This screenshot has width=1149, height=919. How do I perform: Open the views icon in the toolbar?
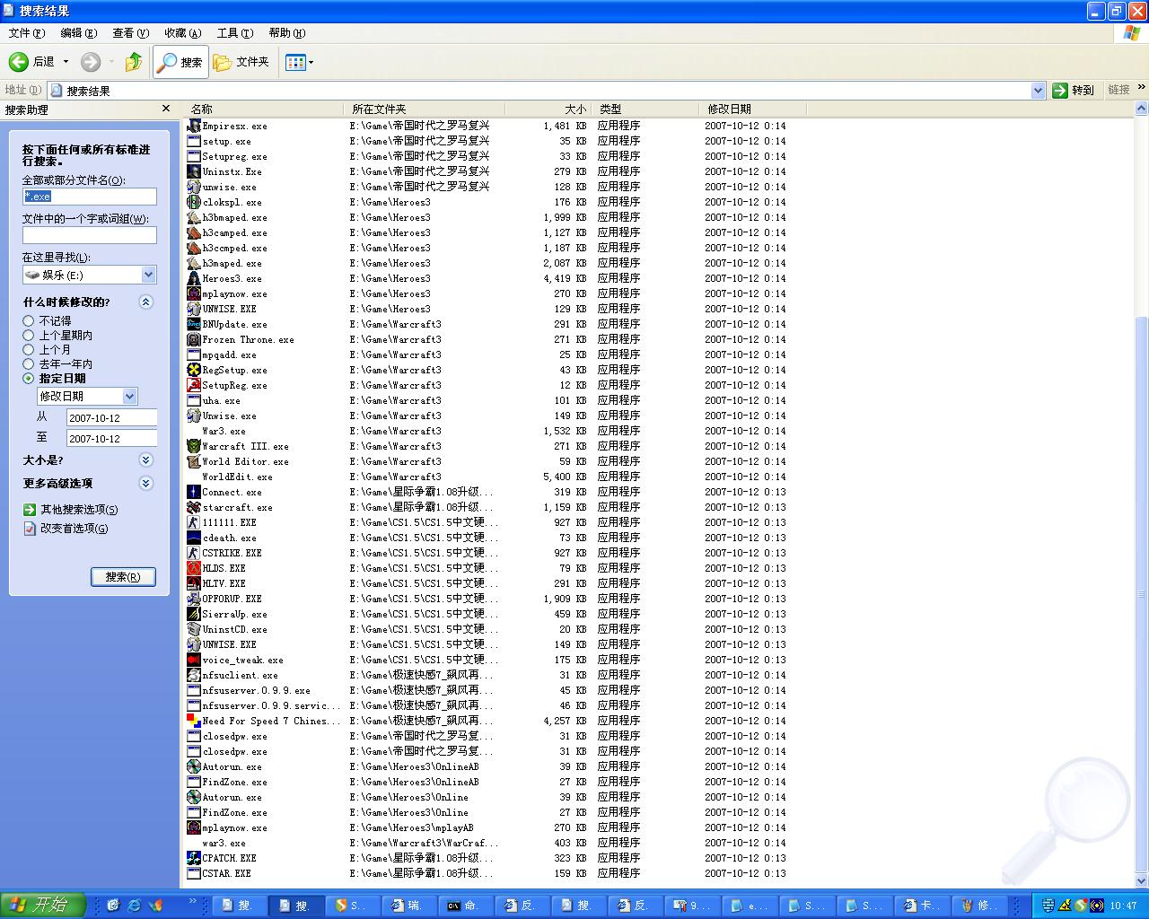294,62
